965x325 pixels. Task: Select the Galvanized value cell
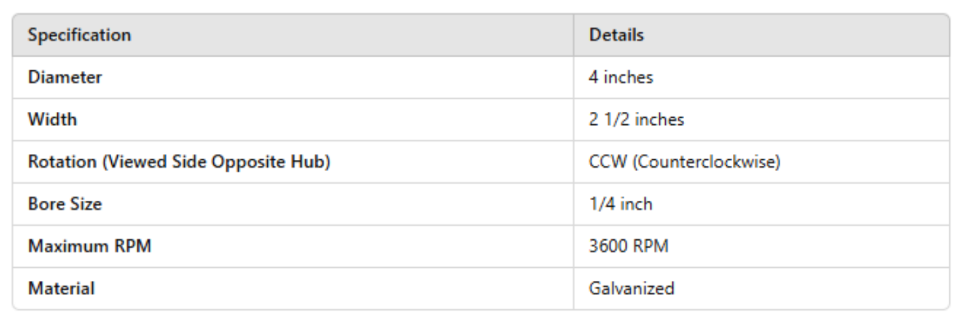tap(631, 289)
